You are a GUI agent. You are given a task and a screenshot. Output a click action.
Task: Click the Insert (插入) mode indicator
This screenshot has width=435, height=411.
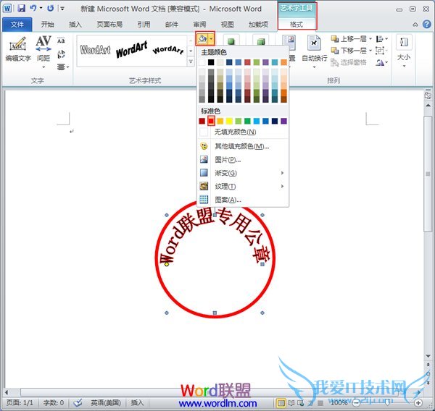[137, 402]
